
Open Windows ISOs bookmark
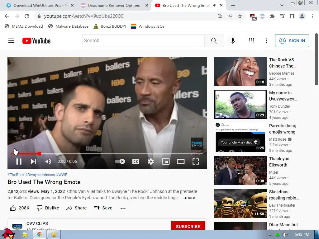point(147,26)
